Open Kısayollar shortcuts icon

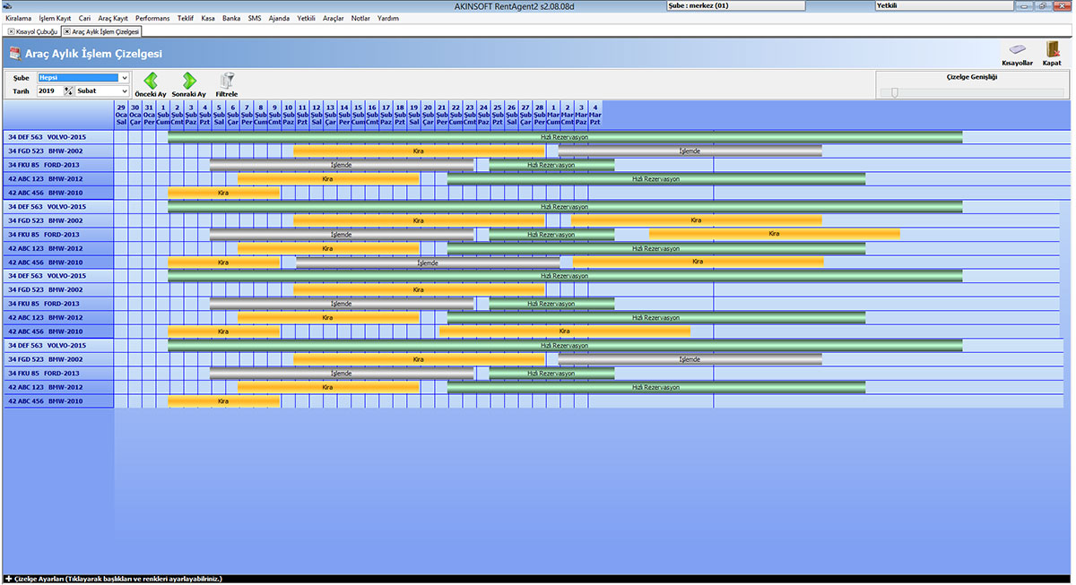click(1017, 51)
